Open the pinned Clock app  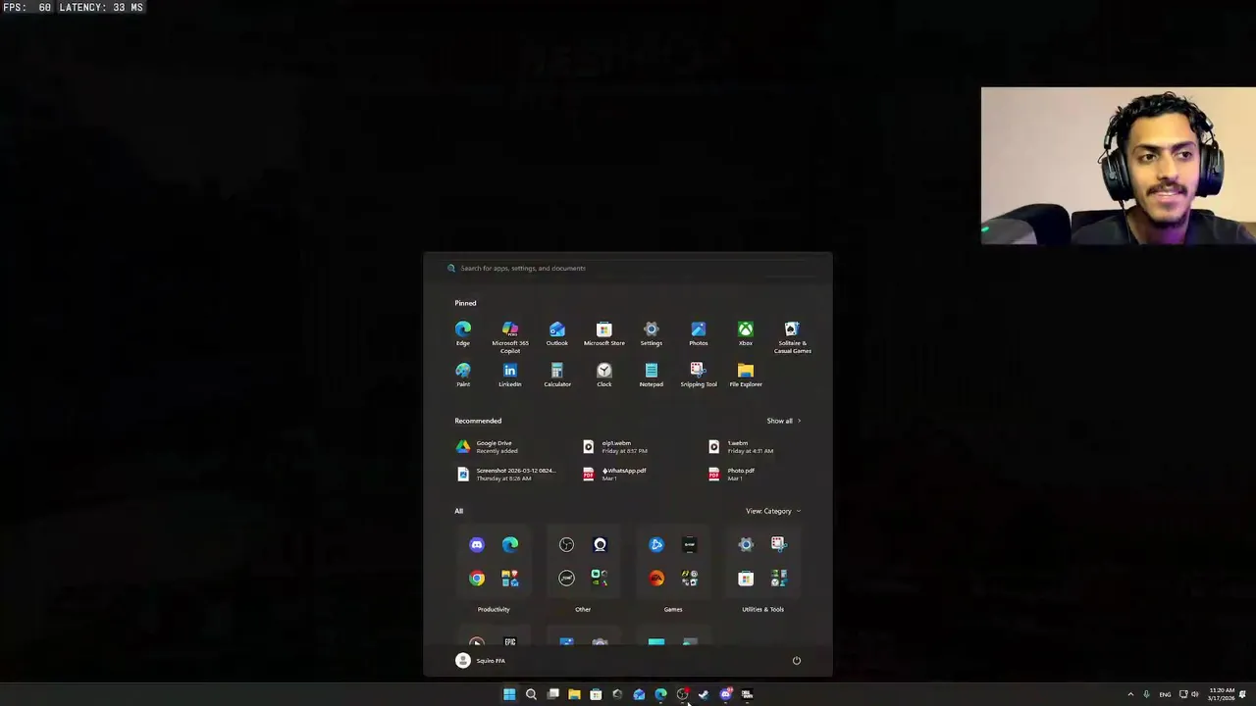coord(604,375)
